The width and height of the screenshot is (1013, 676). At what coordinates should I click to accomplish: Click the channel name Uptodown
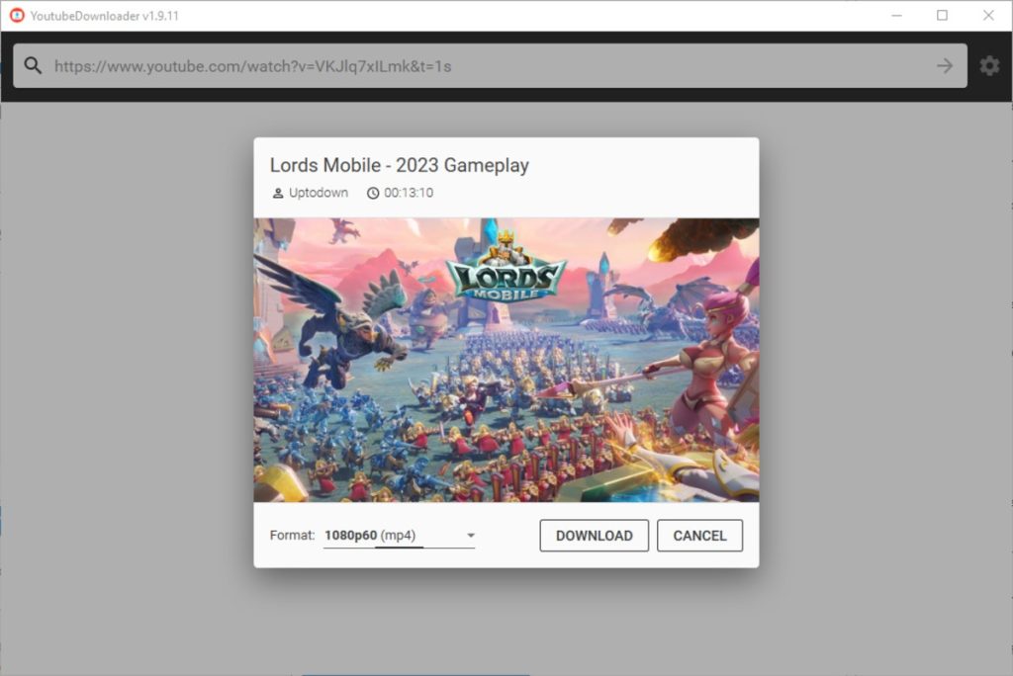tap(319, 193)
